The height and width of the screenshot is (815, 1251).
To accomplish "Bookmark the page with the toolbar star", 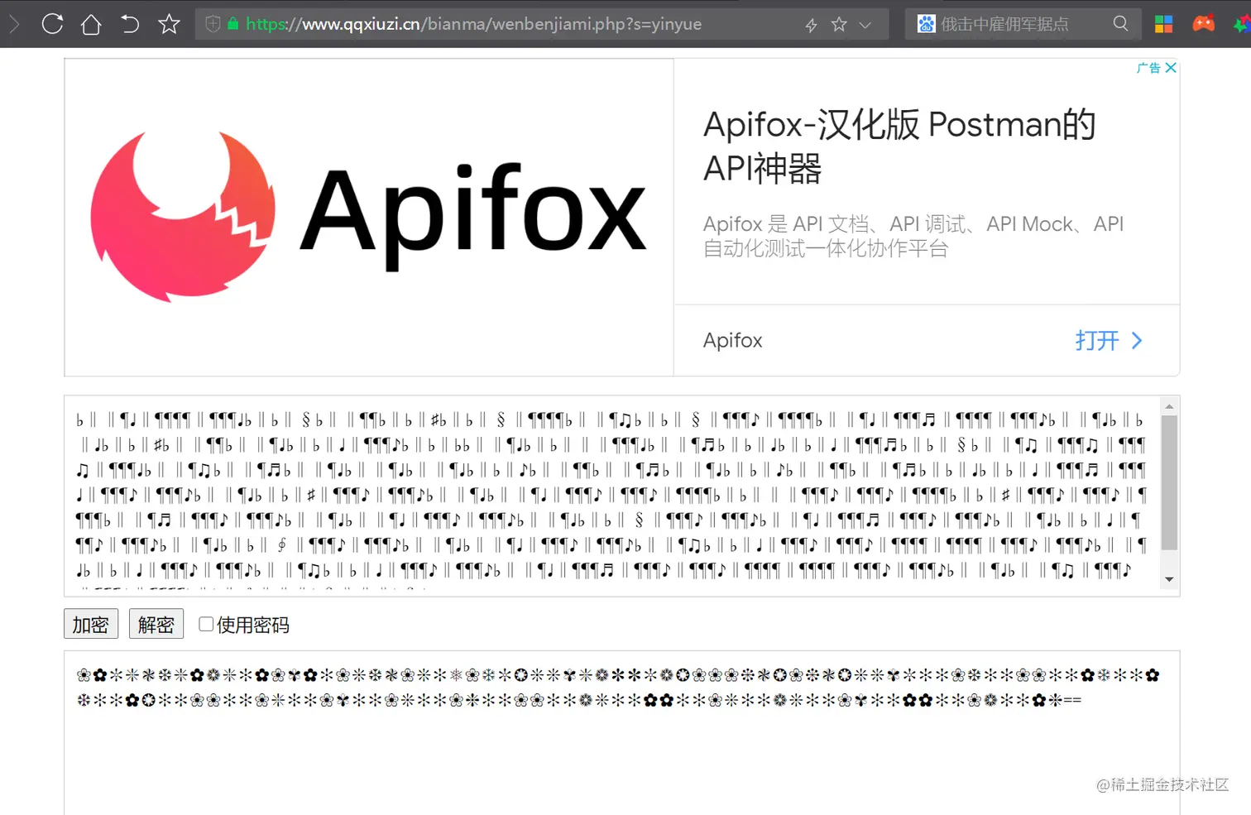I will [169, 24].
